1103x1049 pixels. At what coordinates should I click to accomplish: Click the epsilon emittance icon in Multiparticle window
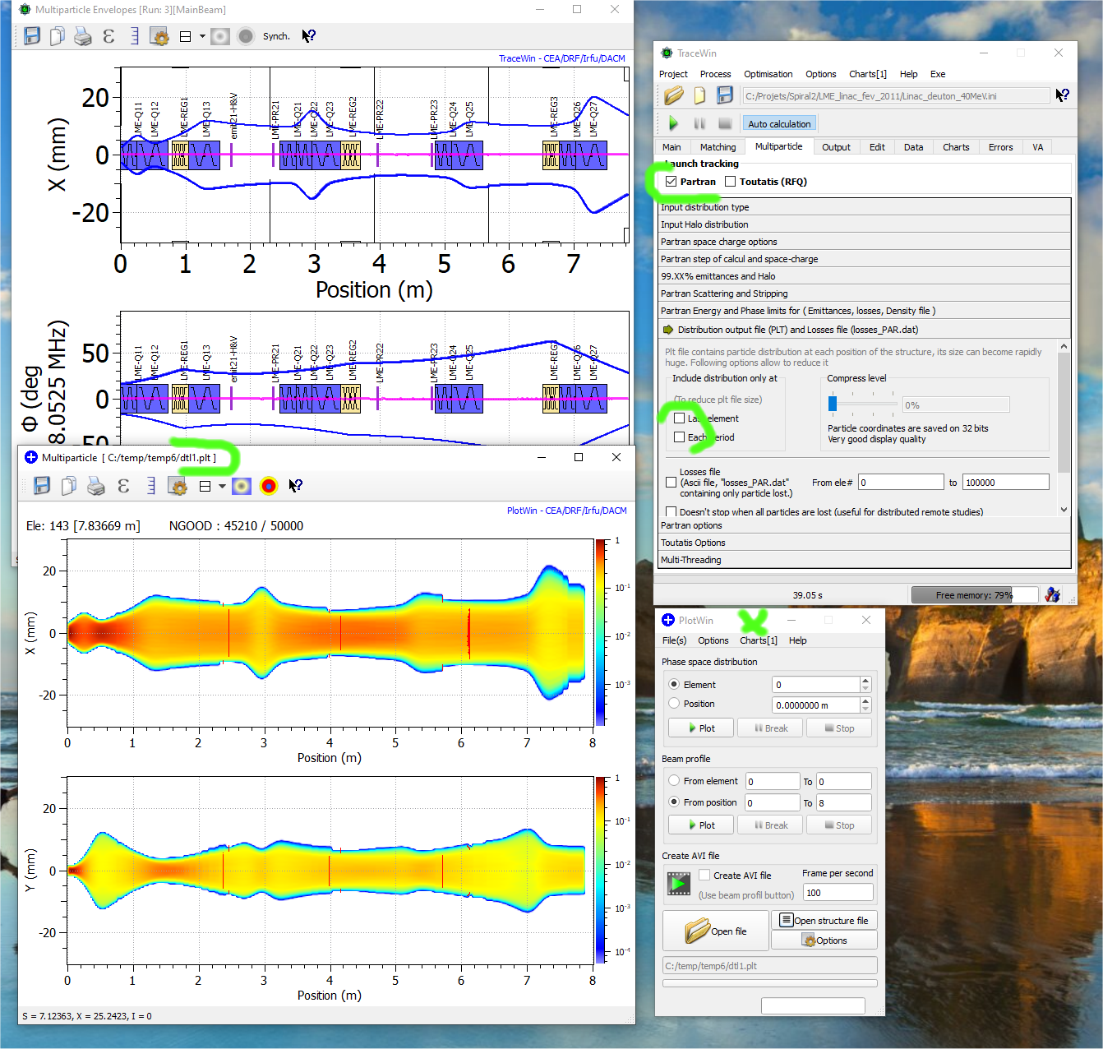[x=123, y=486]
